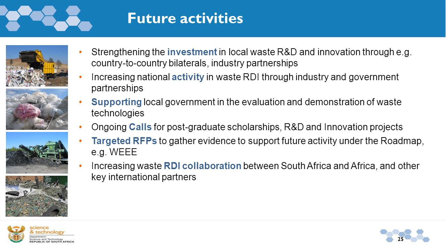Click the highlighted word Calls
This screenshot has width=446, height=250.
(140, 127)
